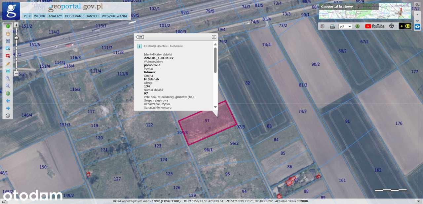Image resolution: width=423 pixels, height=204 pixels.
Task: Click the accessibility wheel icon
Action: (392, 26)
